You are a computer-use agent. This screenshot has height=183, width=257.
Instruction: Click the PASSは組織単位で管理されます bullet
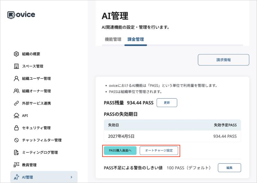point(135,92)
